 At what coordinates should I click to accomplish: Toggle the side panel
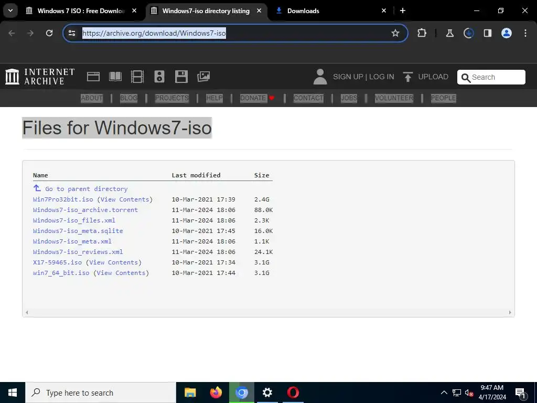487,33
